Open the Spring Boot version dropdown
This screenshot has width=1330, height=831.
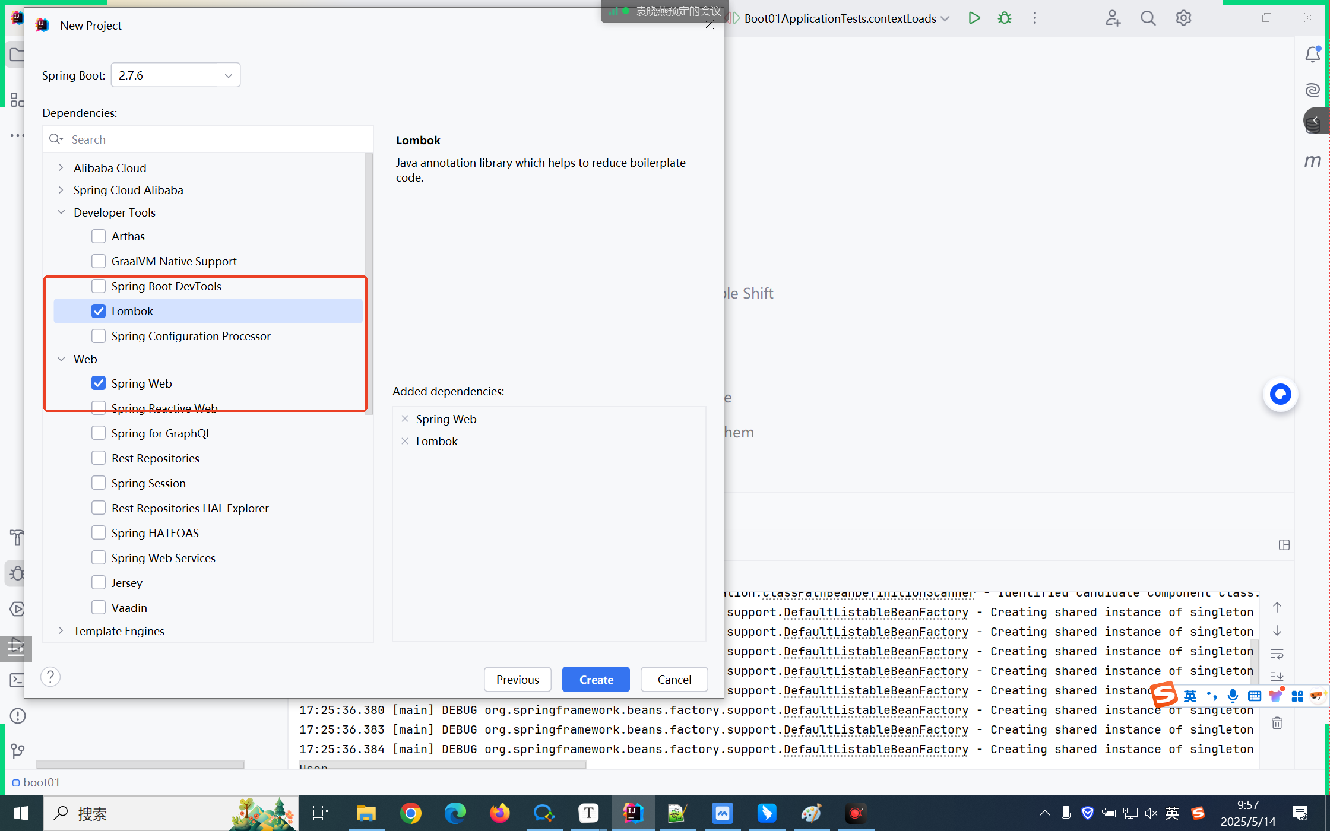(x=175, y=75)
